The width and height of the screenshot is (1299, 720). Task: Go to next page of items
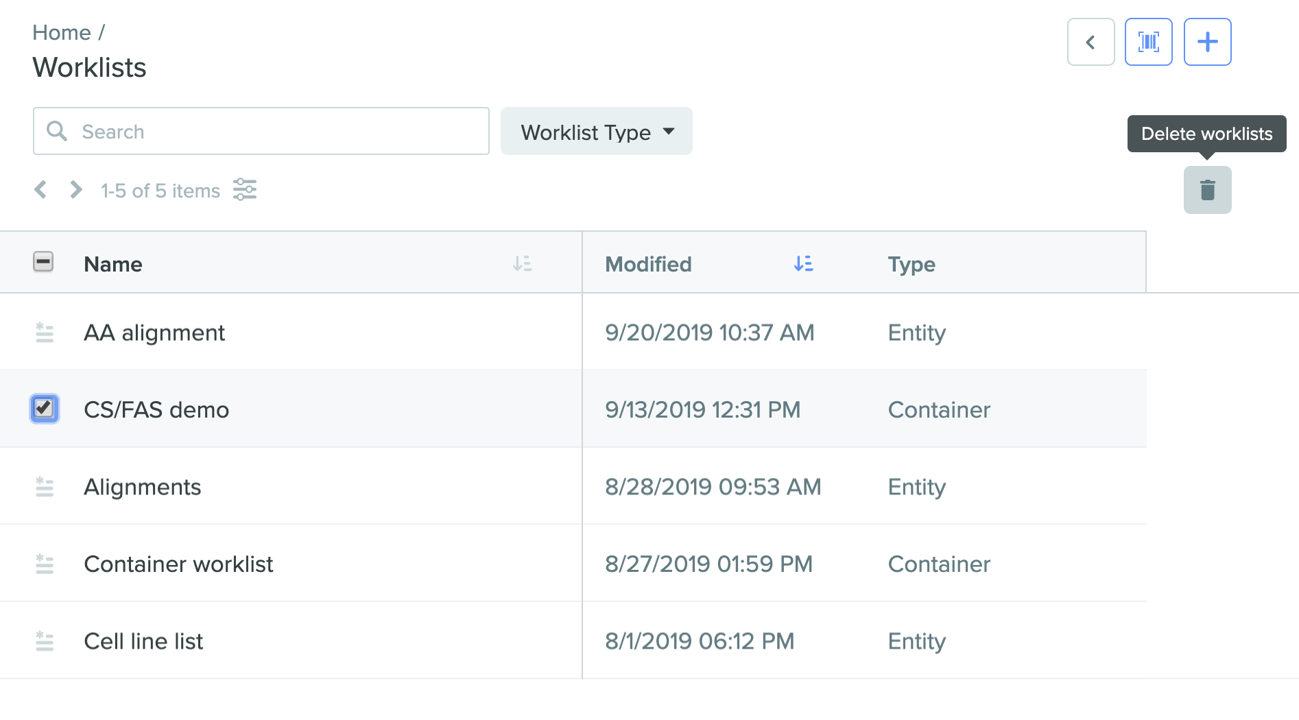click(x=75, y=190)
